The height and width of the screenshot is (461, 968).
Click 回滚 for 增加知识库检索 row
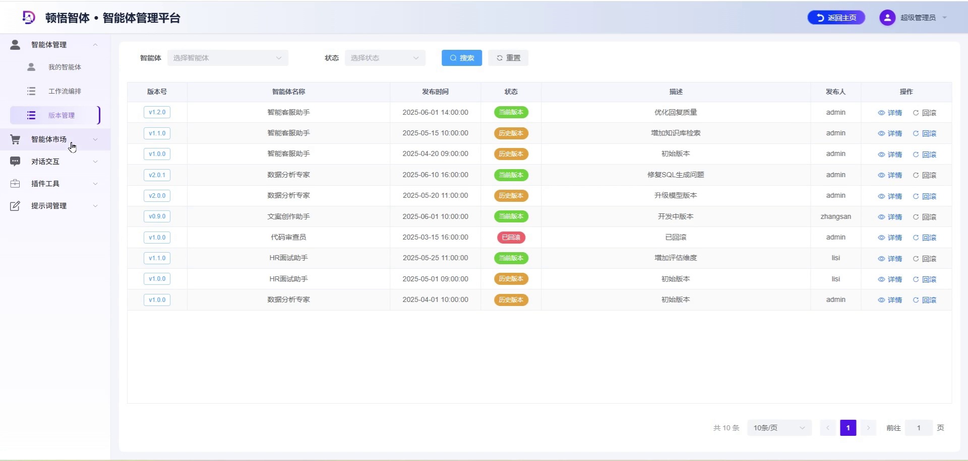click(x=925, y=133)
